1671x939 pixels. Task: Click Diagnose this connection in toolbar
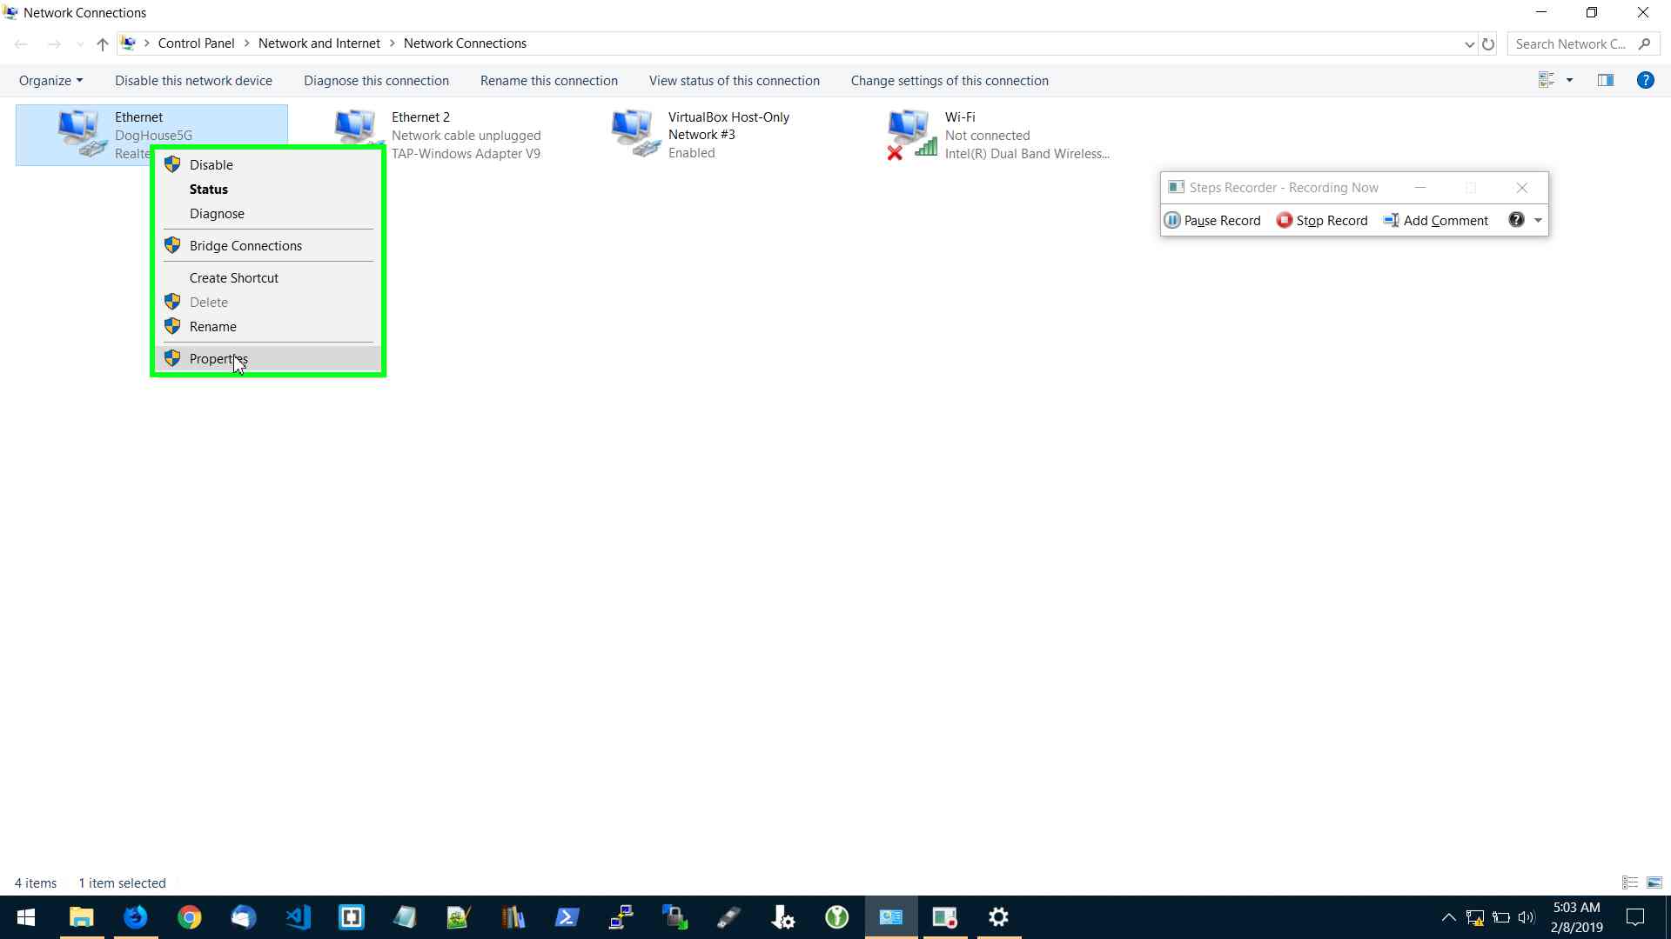[376, 81]
